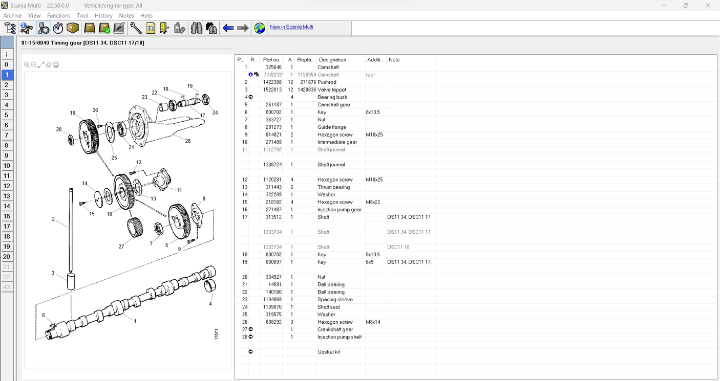Click the info icon beside part 1342232

pos(250,74)
